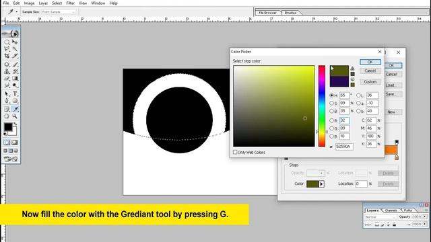Open the File Browser tab
This screenshot has height=242, width=431.
point(268,13)
